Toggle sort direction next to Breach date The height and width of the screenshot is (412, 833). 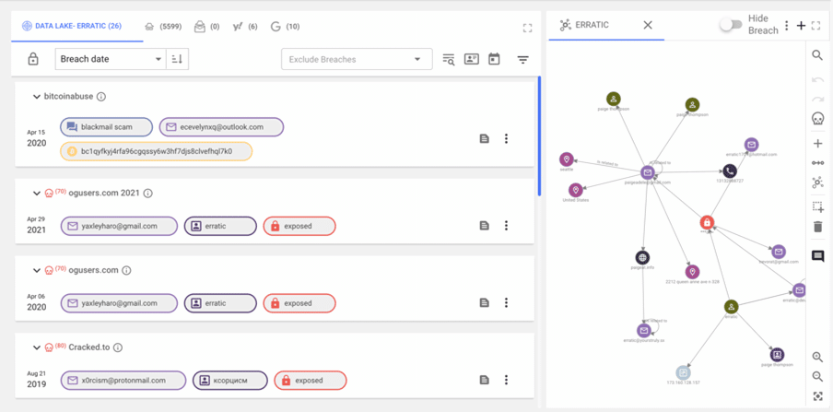(x=177, y=59)
